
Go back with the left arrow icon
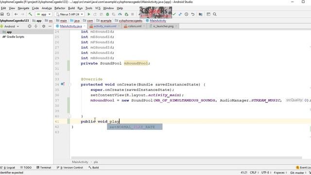pos(16,14)
